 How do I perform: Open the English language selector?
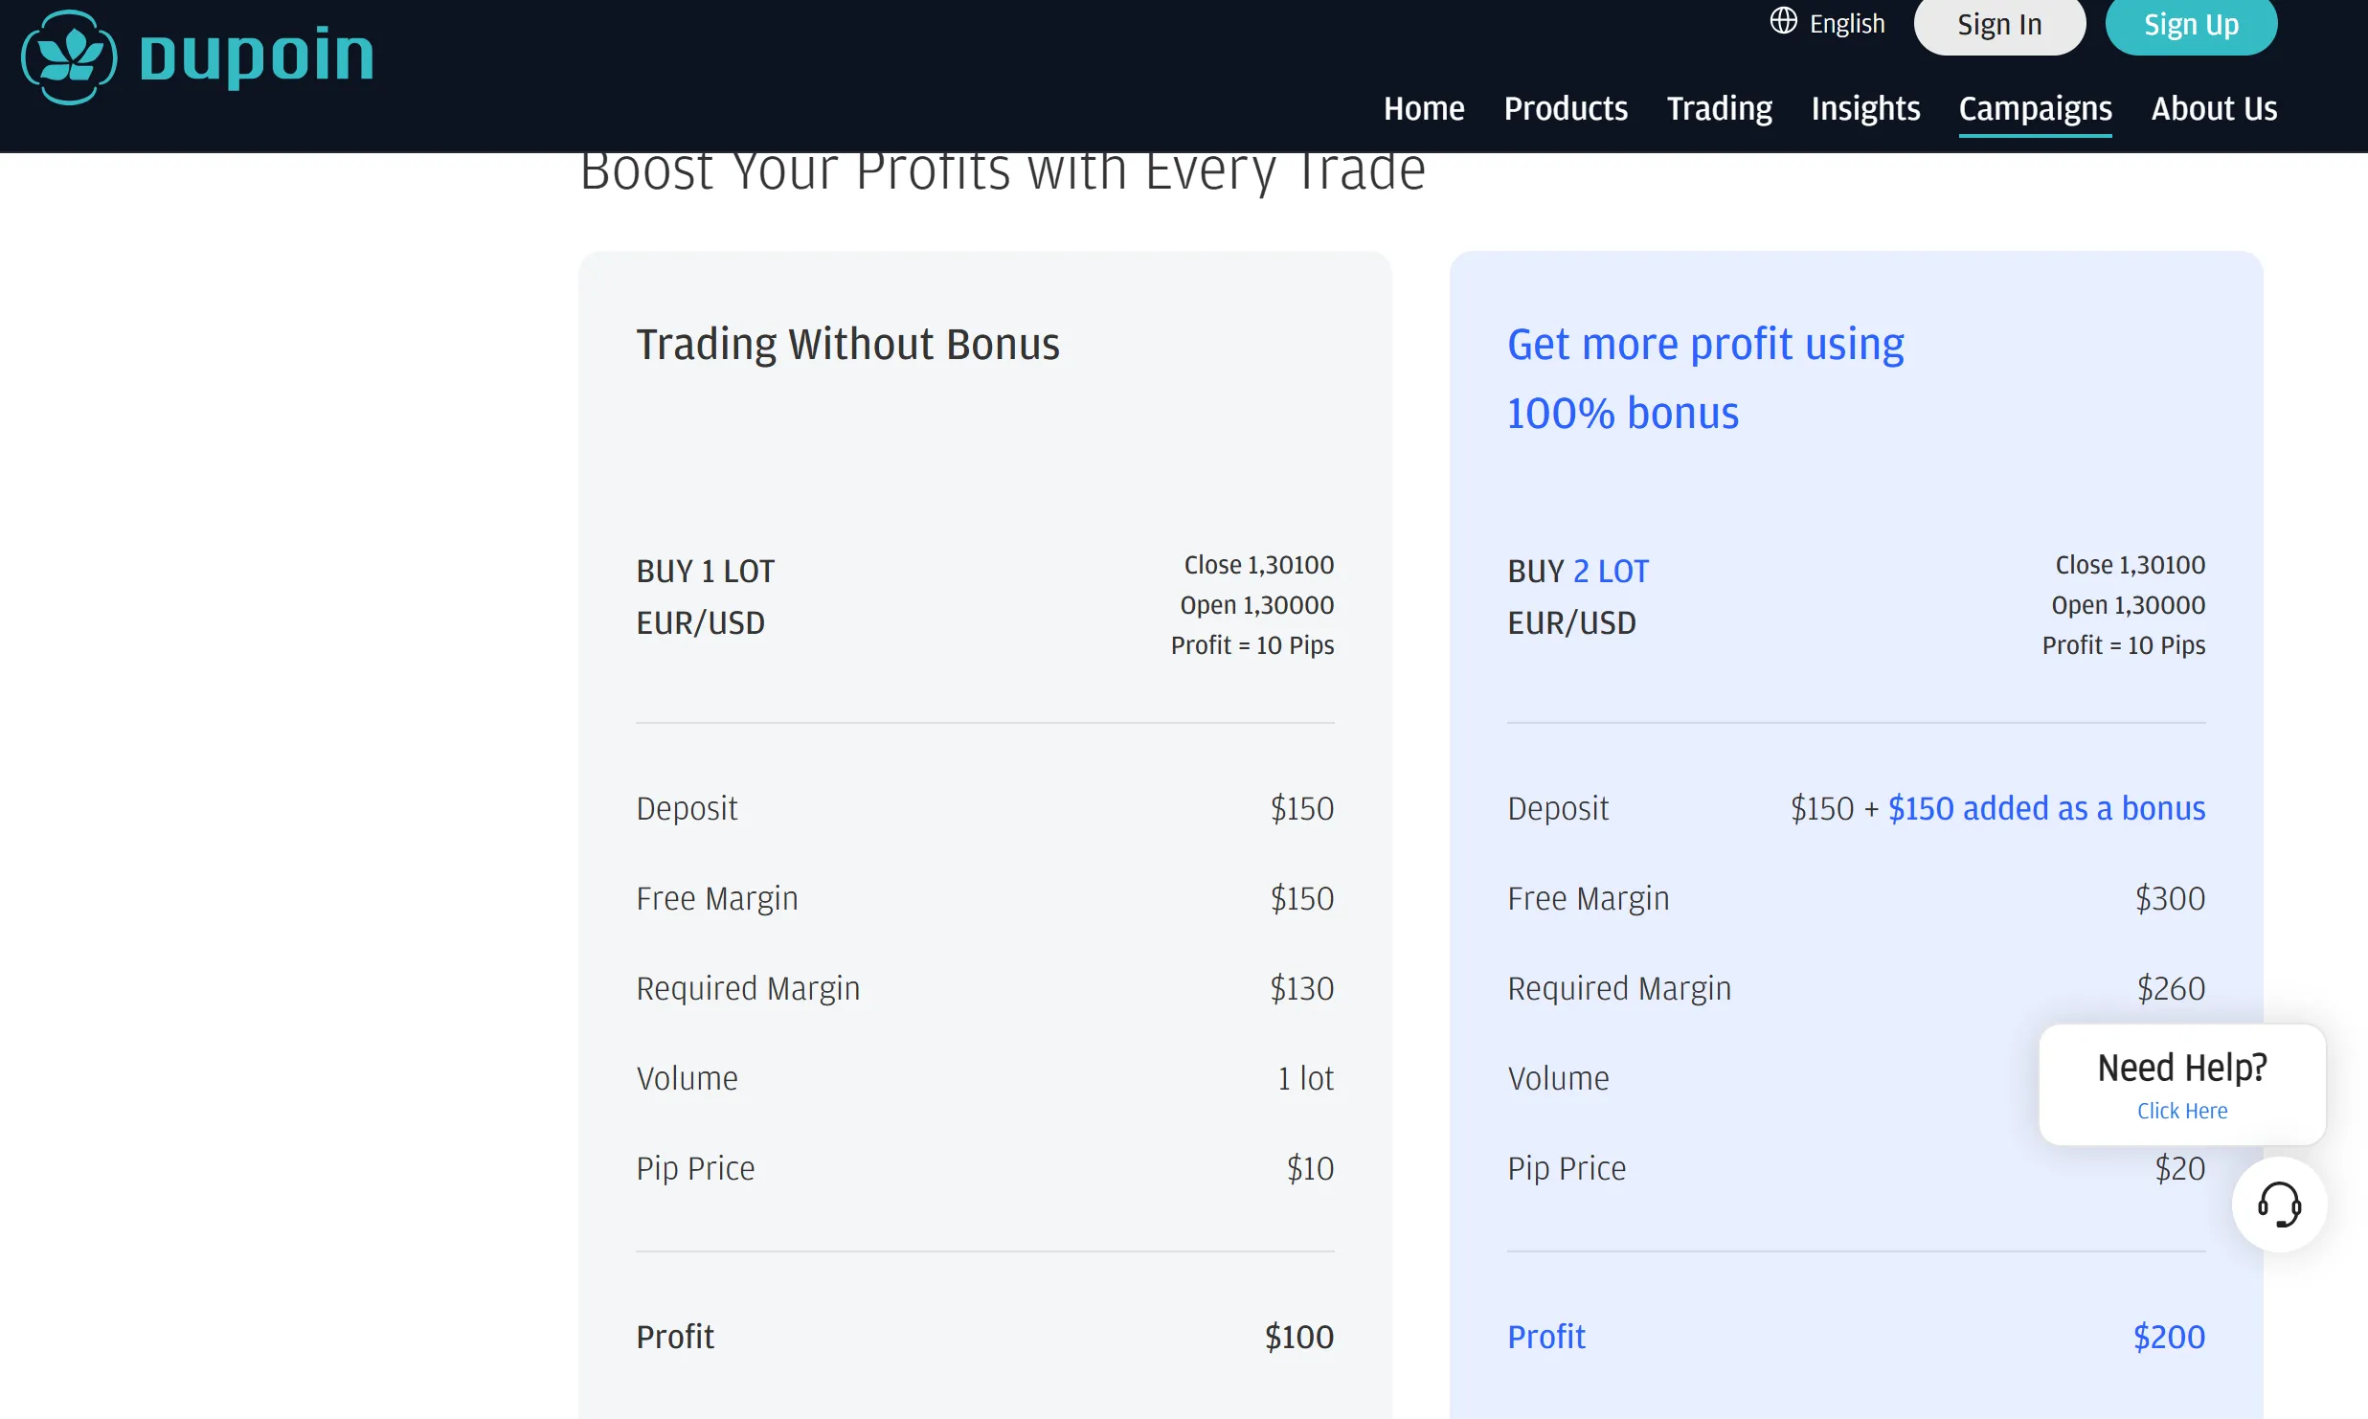click(1827, 22)
